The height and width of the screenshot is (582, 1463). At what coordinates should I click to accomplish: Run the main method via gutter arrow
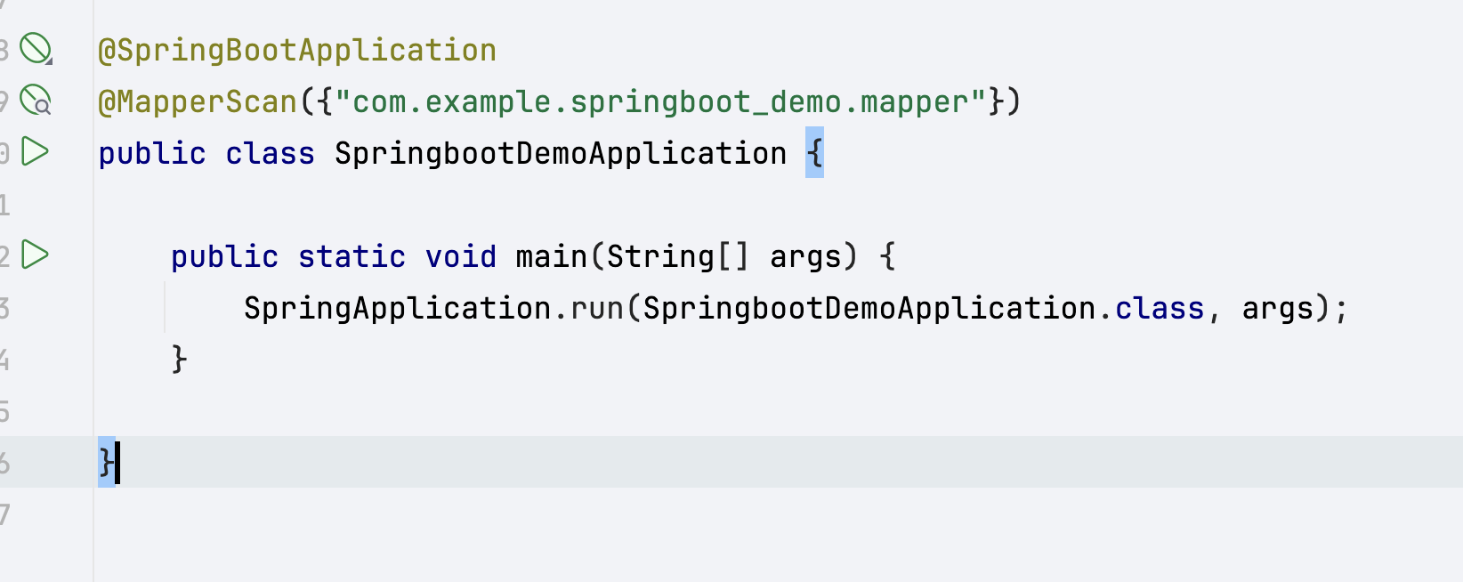pyautogui.click(x=35, y=255)
